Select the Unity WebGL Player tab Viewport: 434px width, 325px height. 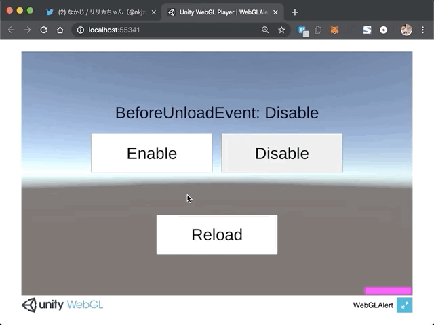222,12
